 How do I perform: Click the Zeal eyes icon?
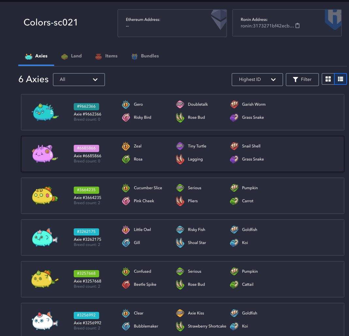pos(126,146)
